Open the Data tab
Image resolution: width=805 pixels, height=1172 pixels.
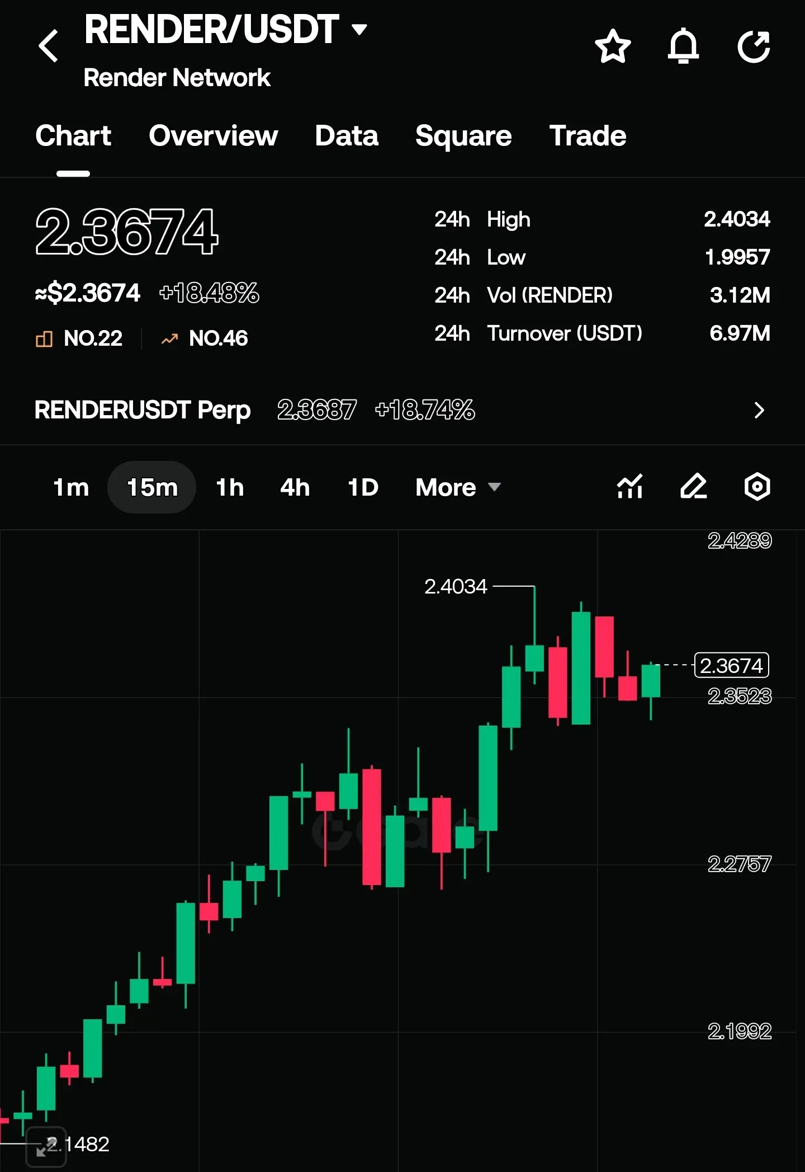click(x=347, y=136)
